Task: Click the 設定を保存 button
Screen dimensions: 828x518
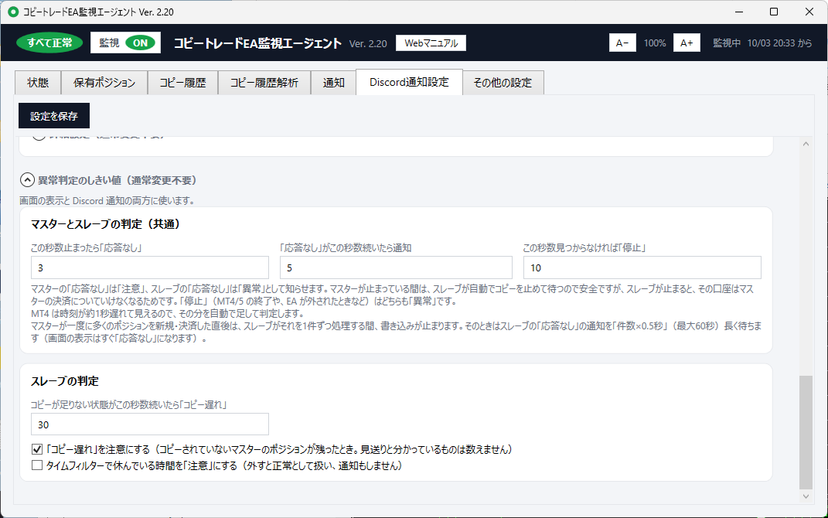Action: (x=54, y=116)
